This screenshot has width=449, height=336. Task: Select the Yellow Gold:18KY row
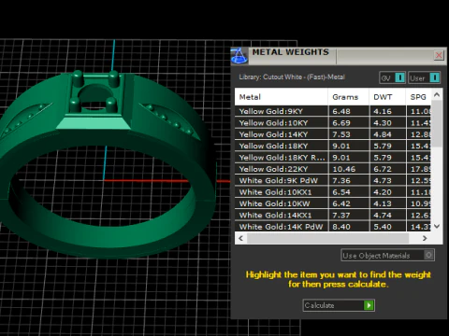(x=333, y=146)
